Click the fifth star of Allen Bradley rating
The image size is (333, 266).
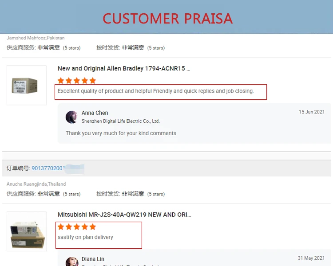coord(93,81)
